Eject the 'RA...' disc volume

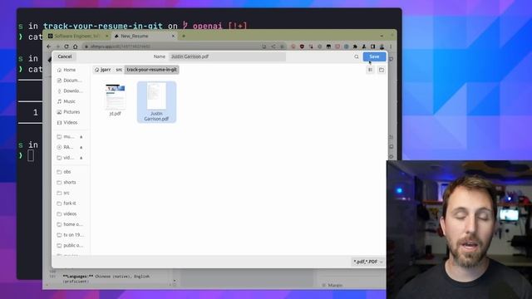click(x=81, y=147)
